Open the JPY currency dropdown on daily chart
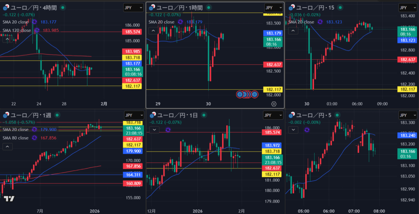The image size is (419, 214). pos(274,115)
